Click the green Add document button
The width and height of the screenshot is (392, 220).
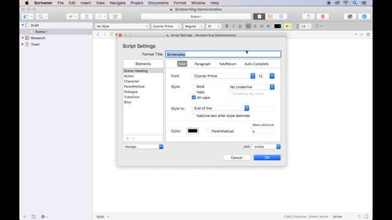[x=70, y=16]
